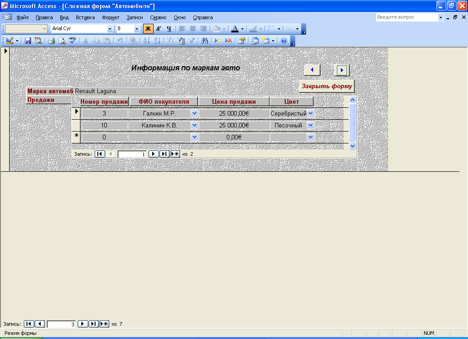Expand the Серебристый color dropdown

click(x=310, y=113)
